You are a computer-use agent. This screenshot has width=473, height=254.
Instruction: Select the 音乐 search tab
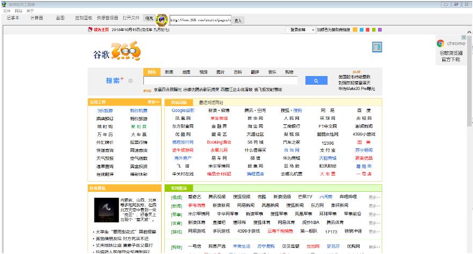point(272,72)
